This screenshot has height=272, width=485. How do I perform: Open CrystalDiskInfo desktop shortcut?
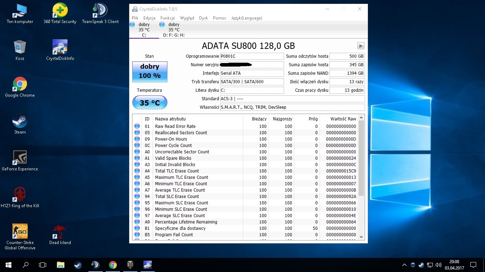pyautogui.click(x=60, y=51)
